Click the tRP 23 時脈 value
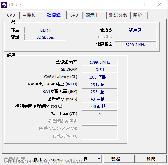168x165 pixels. [100, 92]
